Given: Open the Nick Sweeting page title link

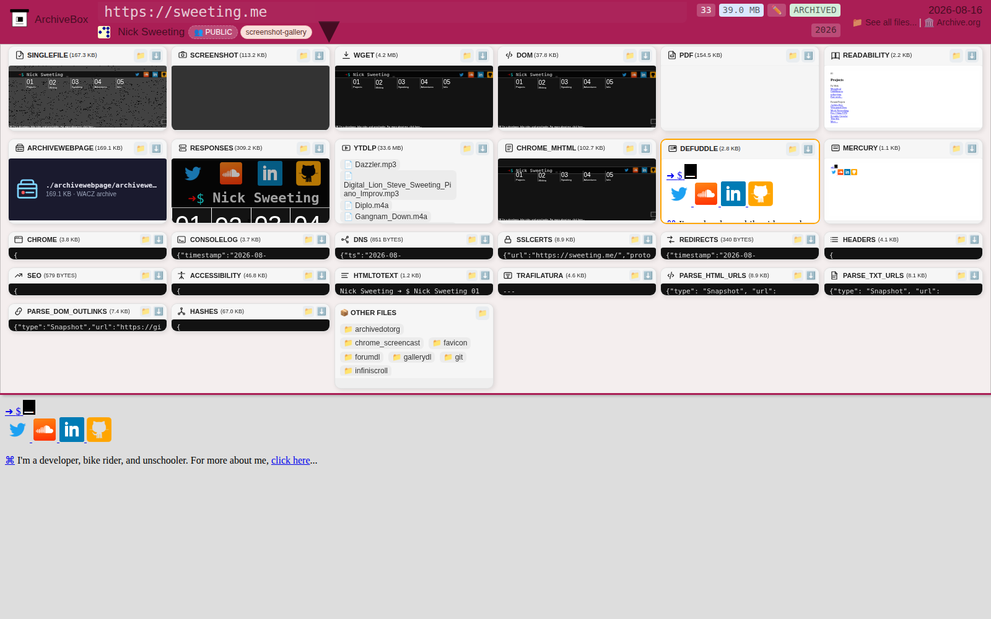Looking at the screenshot, I should [x=151, y=32].
